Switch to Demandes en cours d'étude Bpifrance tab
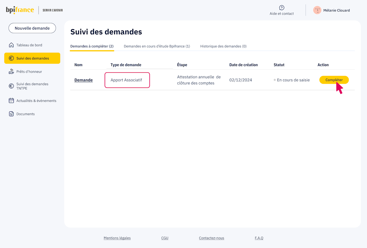Image resolution: width=367 pixels, height=248 pixels. 157,46
